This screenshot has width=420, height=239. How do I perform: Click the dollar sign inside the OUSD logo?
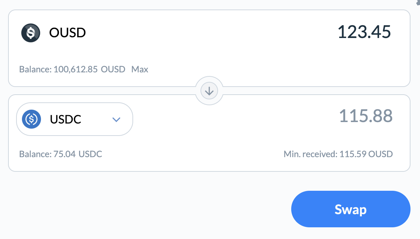coord(31,33)
